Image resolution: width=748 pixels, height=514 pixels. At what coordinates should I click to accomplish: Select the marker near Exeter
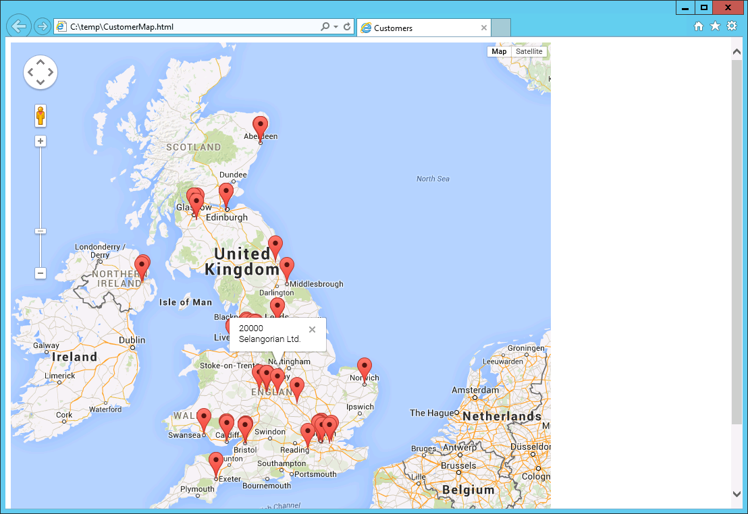coord(215,459)
